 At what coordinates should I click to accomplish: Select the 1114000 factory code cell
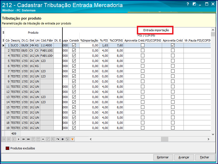(x=47, y=45)
